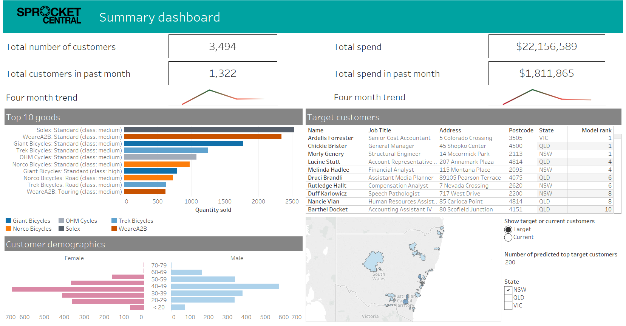Click the Male 60-69 age bar
Viewport: 626px width, 326px height.
tap(187, 272)
